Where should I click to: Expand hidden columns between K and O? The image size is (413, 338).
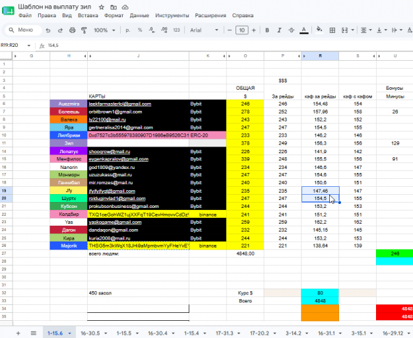tap(226, 56)
